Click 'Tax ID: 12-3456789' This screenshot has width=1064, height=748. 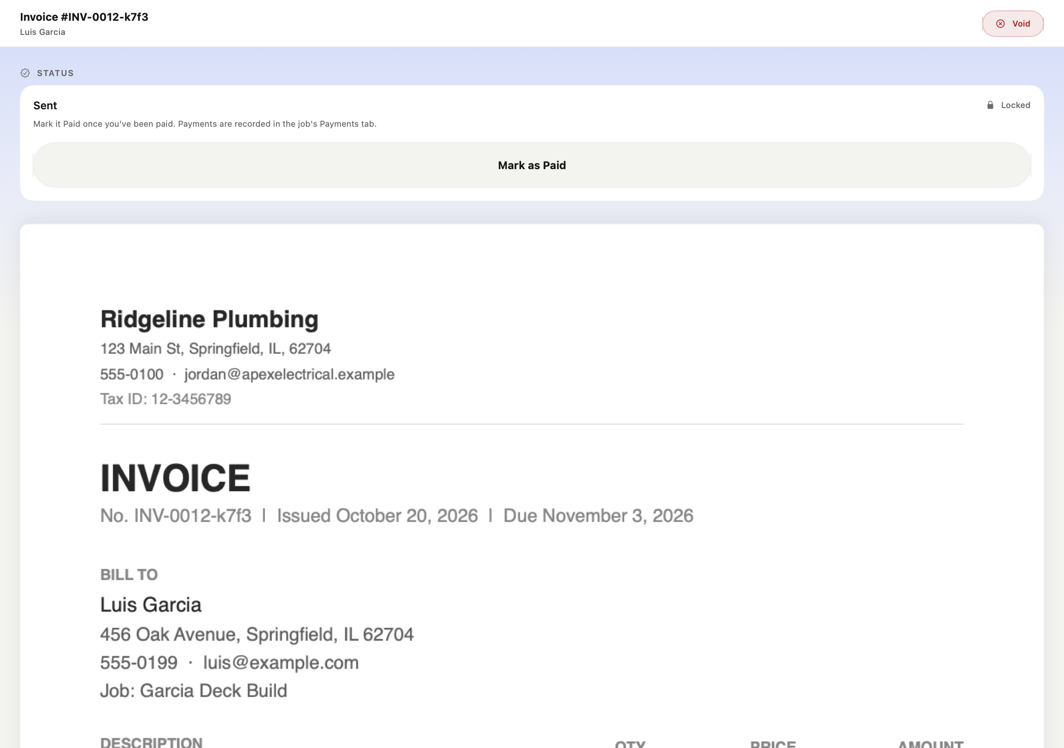coord(165,399)
